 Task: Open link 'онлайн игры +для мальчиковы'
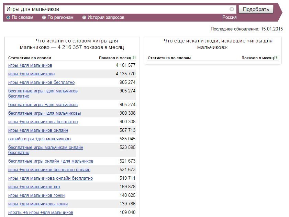tap(40, 139)
